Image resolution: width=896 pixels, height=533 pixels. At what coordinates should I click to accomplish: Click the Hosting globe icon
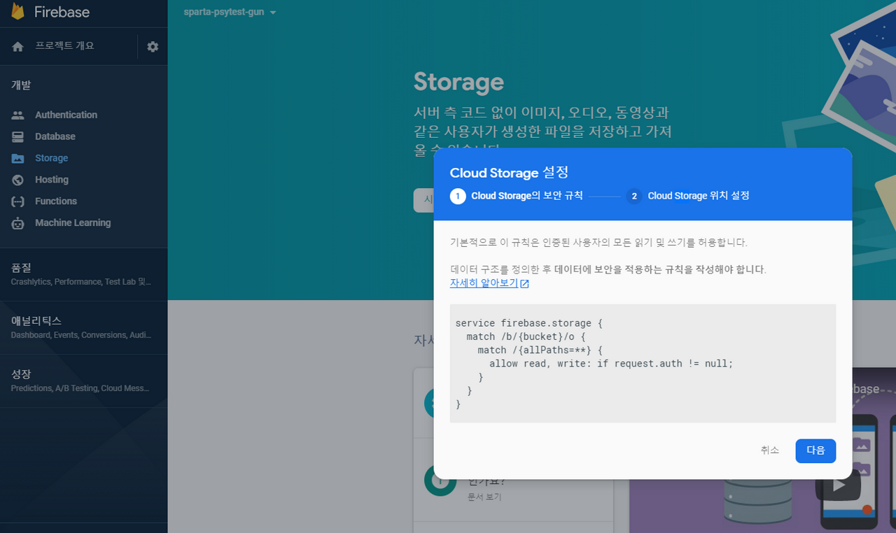(18, 180)
